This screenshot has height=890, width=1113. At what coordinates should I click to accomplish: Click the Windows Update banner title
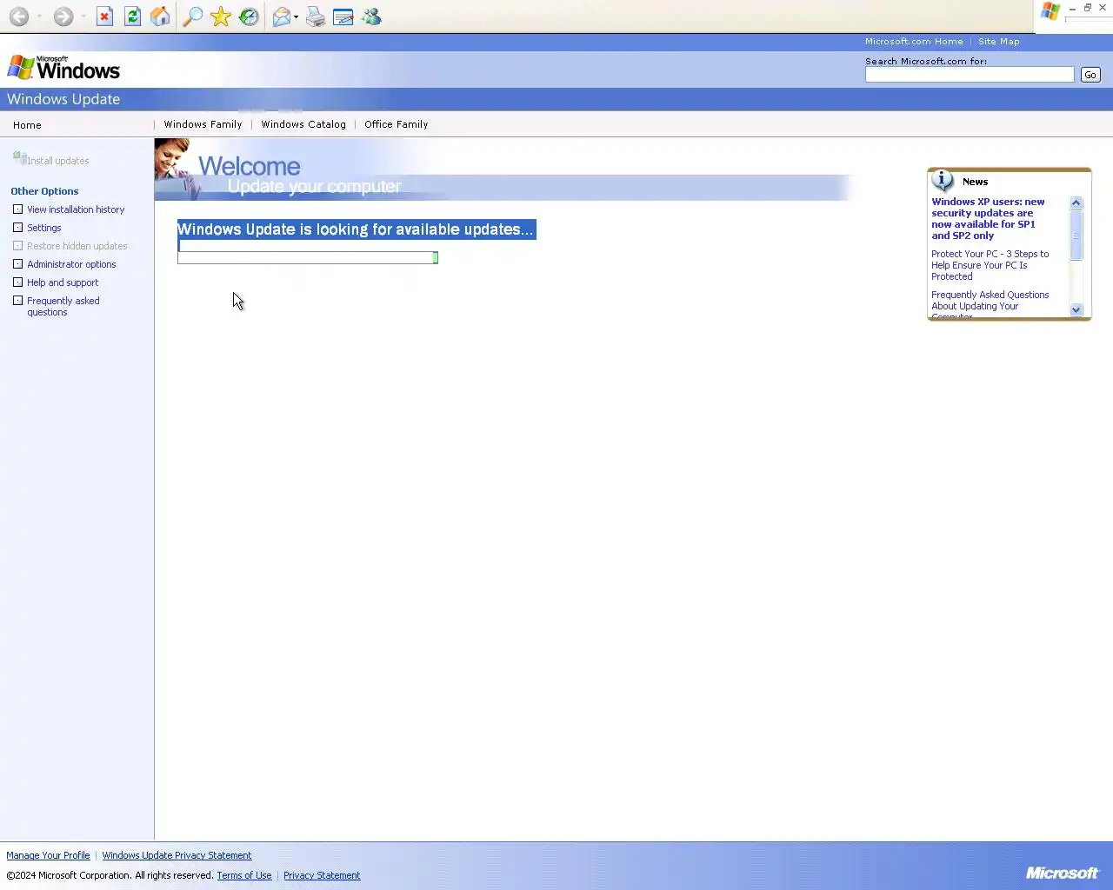[x=63, y=99]
